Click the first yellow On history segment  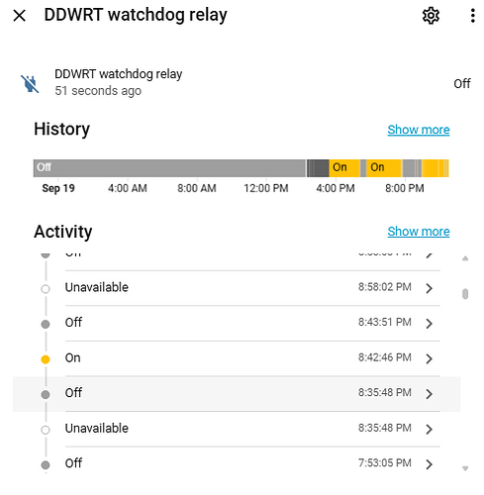(344, 168)
